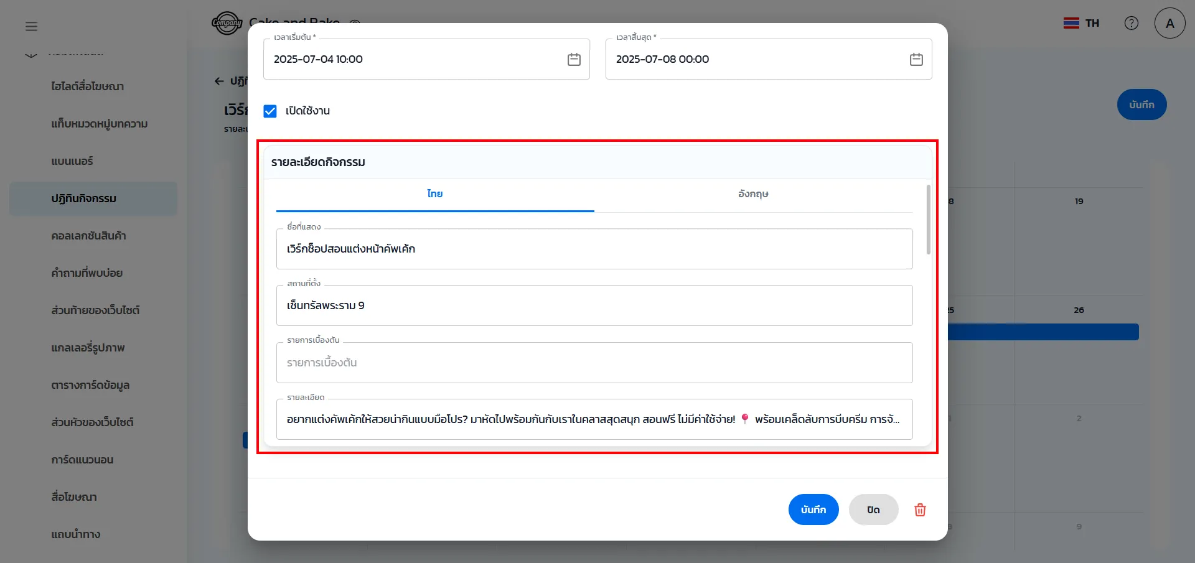Open แกลเลอรี่รูปภาพ in the sidebar
This screenshot has height=563, width=1195.
(x=88, y=348)
